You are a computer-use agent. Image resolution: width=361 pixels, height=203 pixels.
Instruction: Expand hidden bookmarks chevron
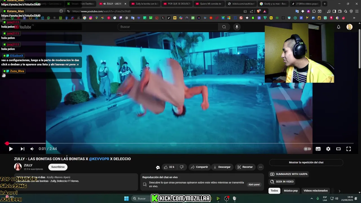[354, 18]
